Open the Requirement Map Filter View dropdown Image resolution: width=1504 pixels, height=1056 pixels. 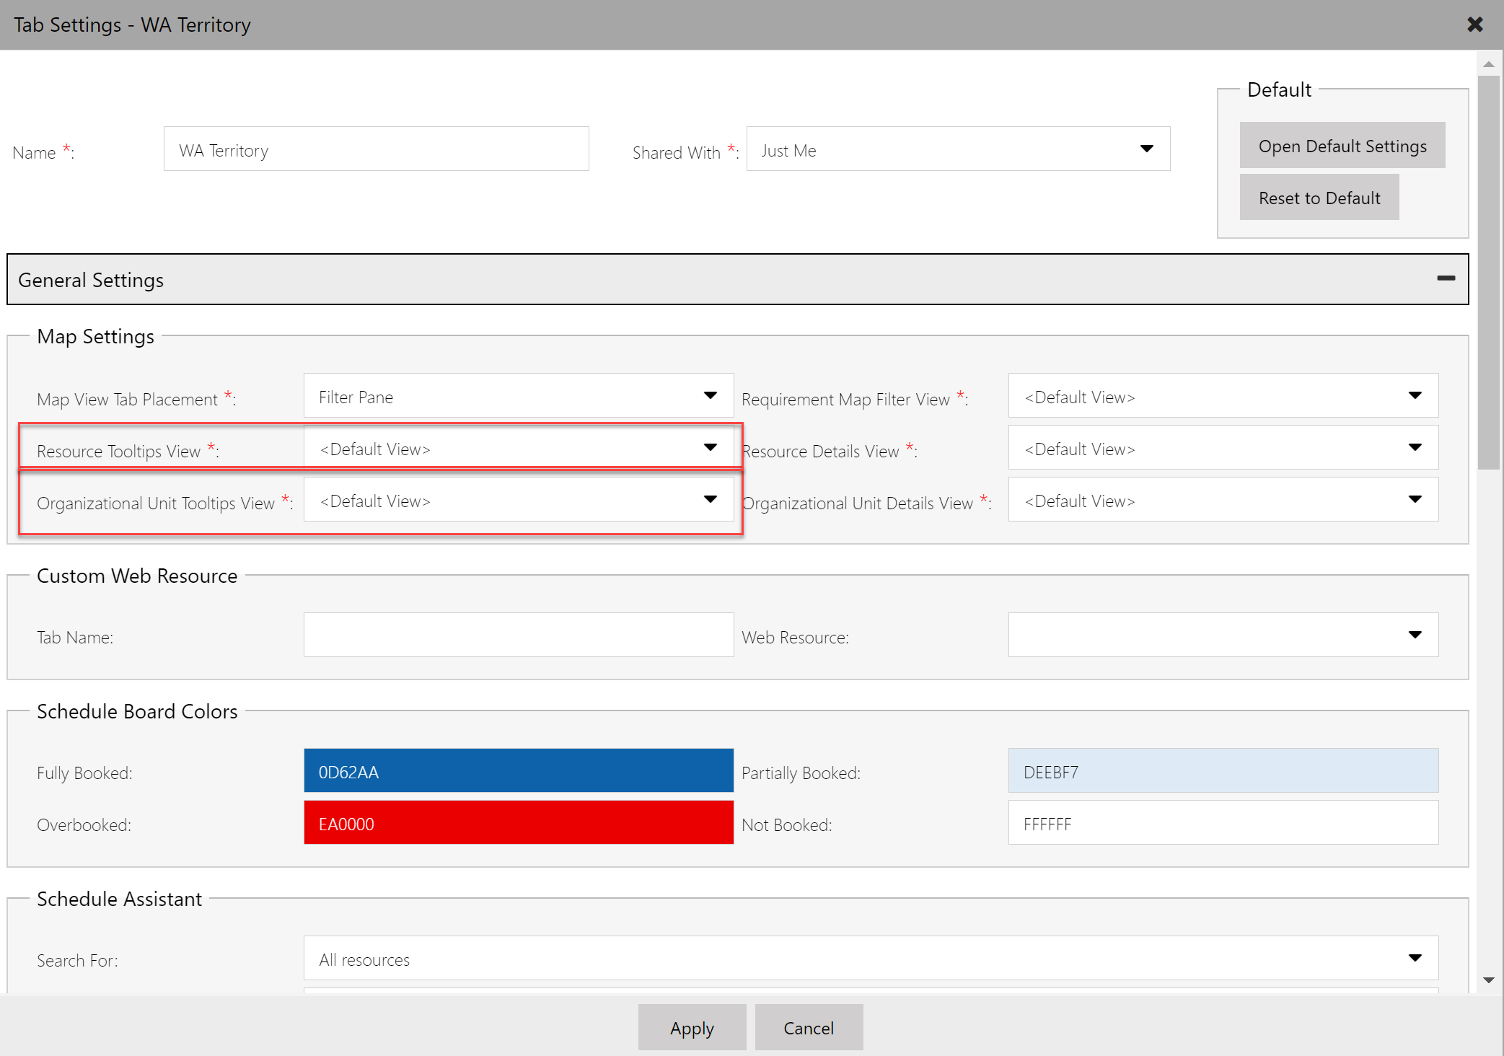(1415, 395)
